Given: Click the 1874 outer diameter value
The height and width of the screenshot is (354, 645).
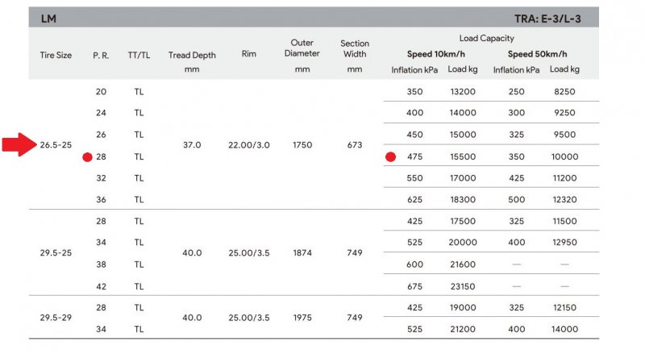Looking at the screenshot, I should click(302, 253).
